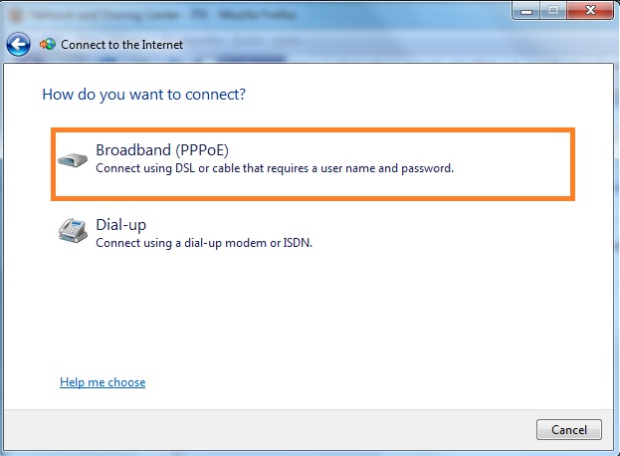
Task: Click the globe icon beside Connect to the Internet
Action: click(x=48, y=44)
